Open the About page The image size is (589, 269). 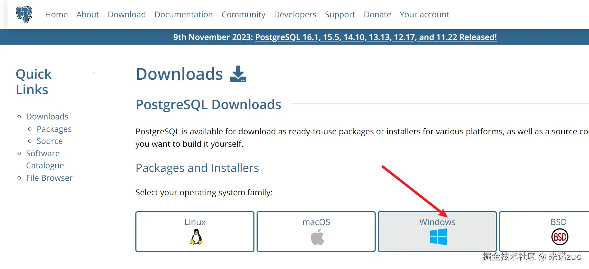tap(88, 15)
